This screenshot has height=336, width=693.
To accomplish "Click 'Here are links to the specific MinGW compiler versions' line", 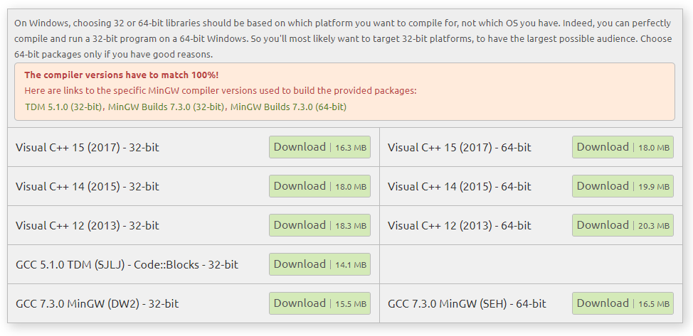I will [x=221, y=91].
